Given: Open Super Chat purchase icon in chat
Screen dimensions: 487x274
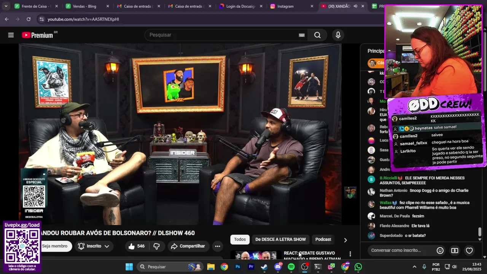Looking at the screenshot, I should (x=455, y=250).
